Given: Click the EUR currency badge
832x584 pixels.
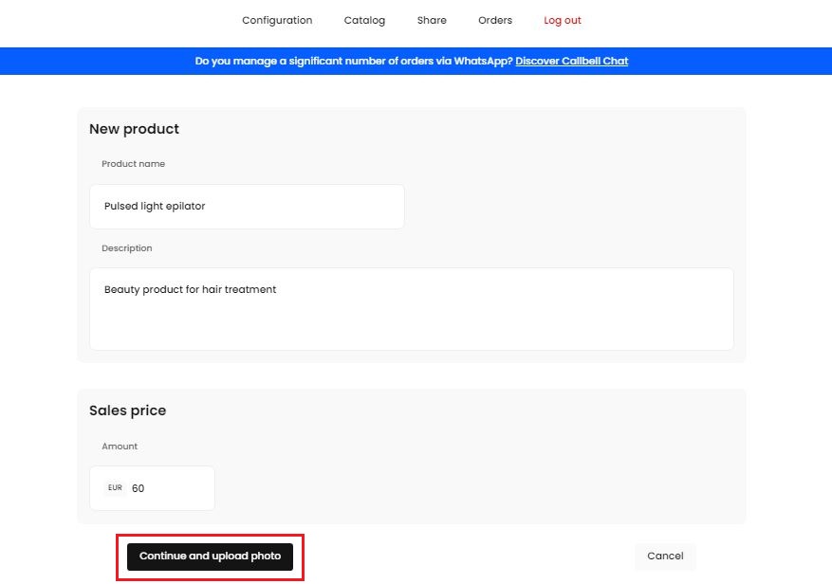Looking at the screenshot, I should point(115,488).
